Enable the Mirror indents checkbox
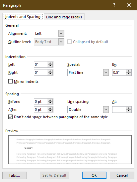 (10, 81)
